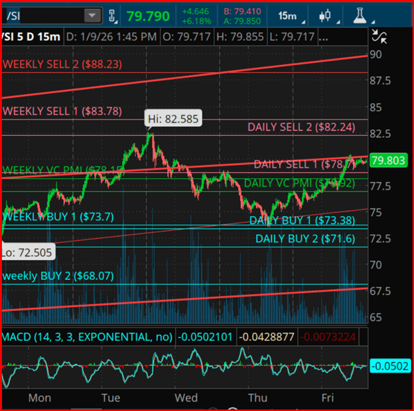414x411 pixels.
Task: Click the Lo: 72.505 price bubble
Action: tap(27, 253)
